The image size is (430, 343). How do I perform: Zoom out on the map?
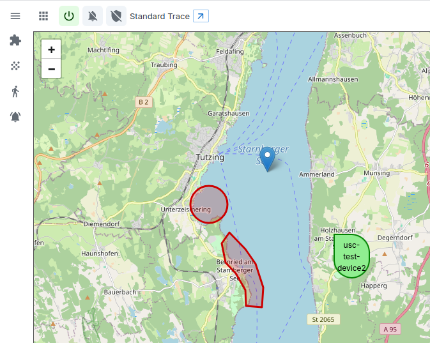point(51,69)
